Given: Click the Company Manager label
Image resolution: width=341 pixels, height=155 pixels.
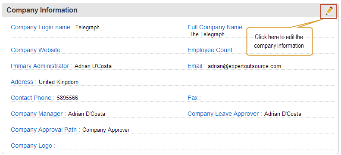Looking at the screenshot, I should click(x=38, y=114).
